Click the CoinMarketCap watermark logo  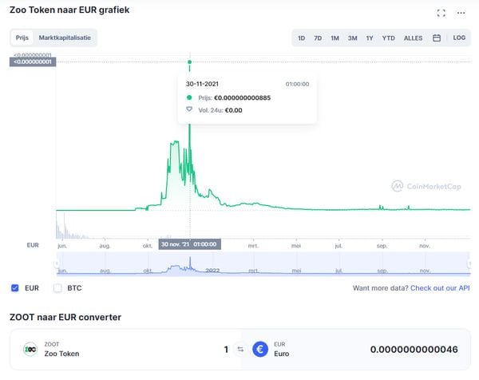426,186
